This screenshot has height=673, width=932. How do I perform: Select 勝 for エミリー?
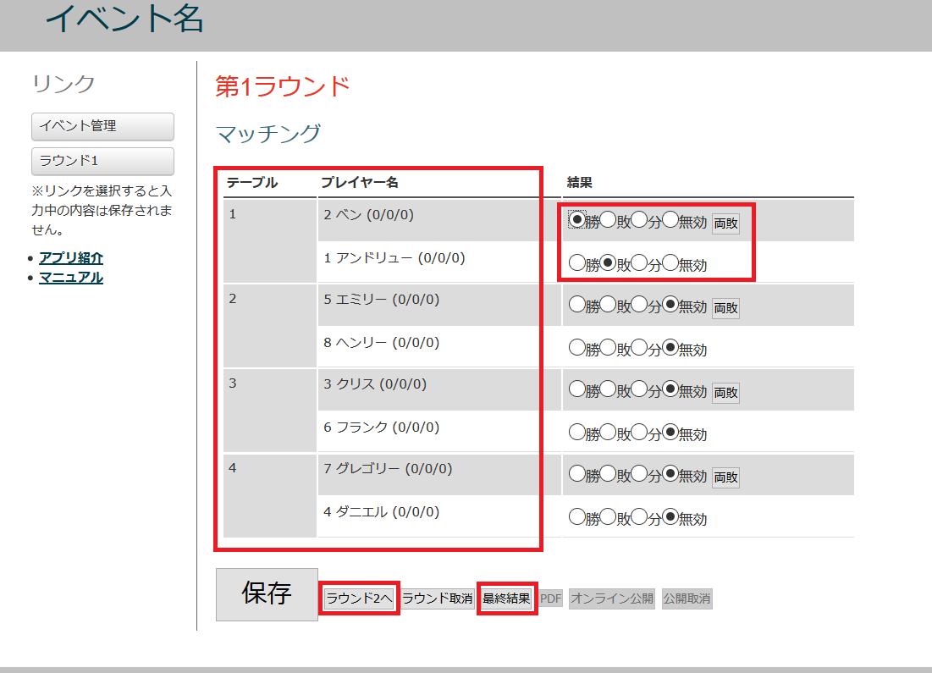[x=577, y=305]
